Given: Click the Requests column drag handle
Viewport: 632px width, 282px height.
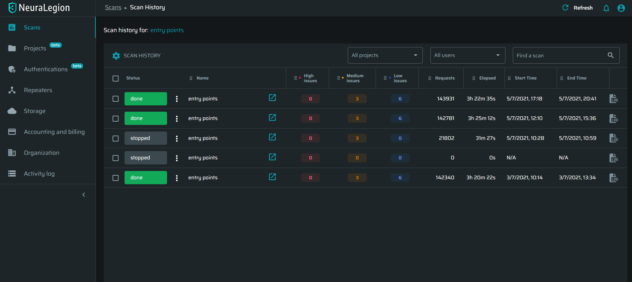Looking at the screenshot, I should tap(430, 78).
